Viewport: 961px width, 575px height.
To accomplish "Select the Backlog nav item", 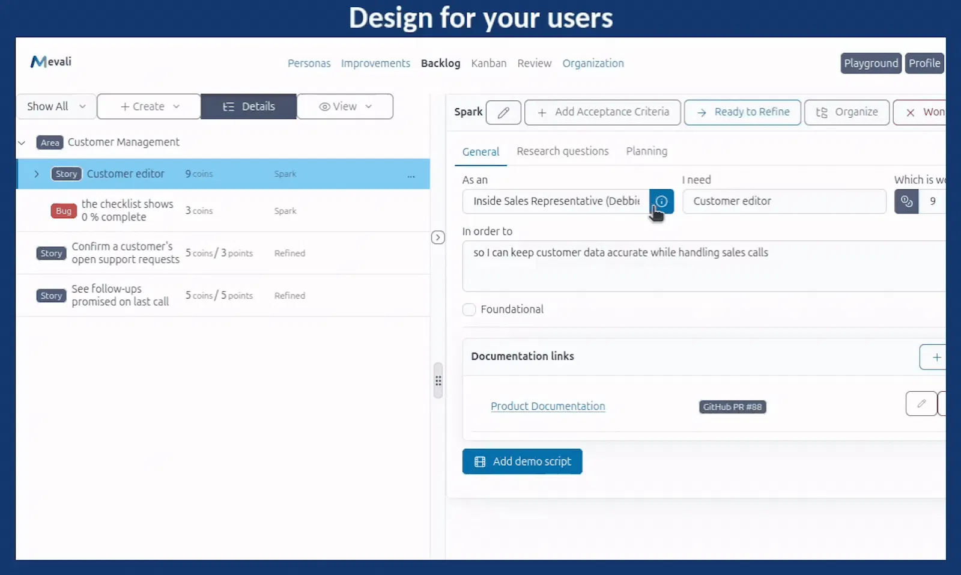I will coord(441,63).
